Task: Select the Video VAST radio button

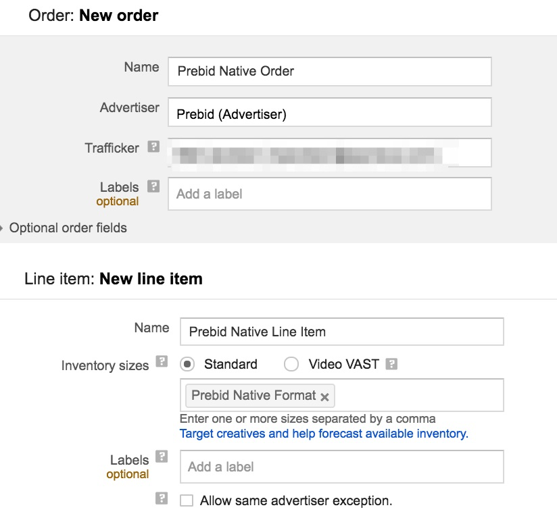Action: (291, 364)
